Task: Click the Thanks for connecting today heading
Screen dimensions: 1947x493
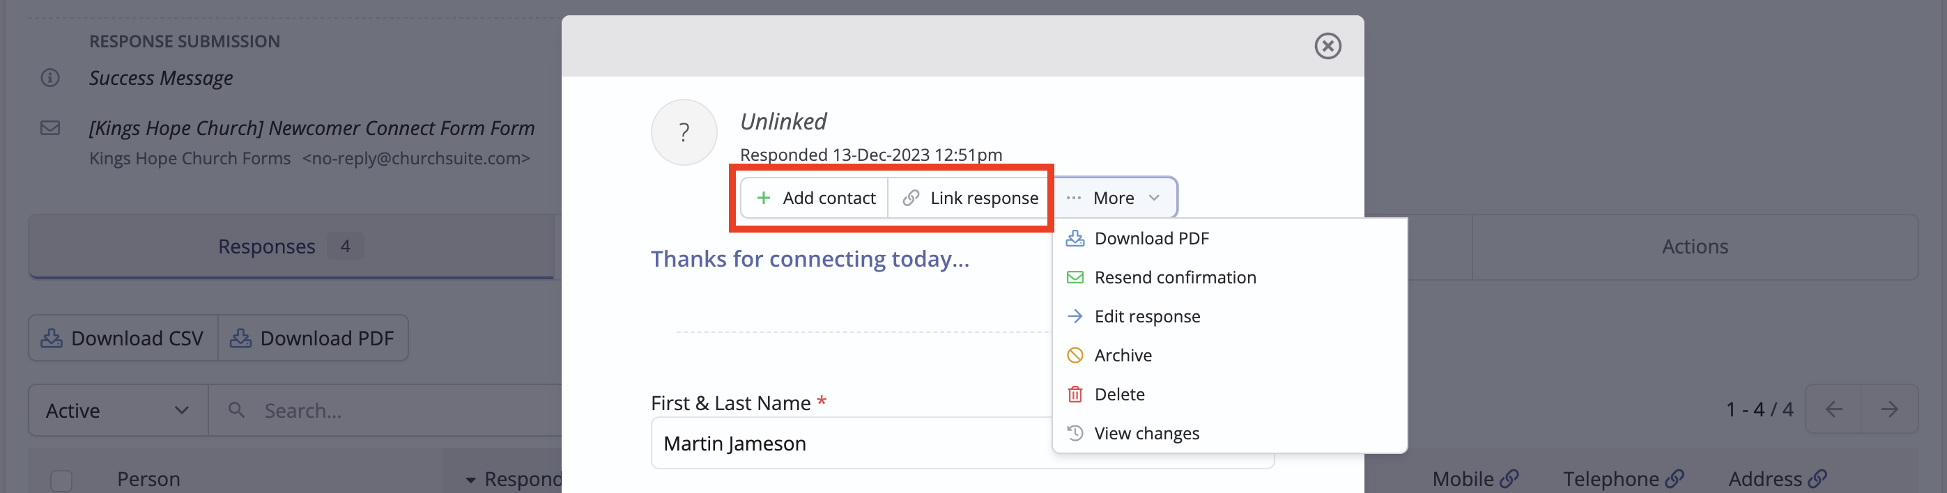Action: [x=810, y=259]
